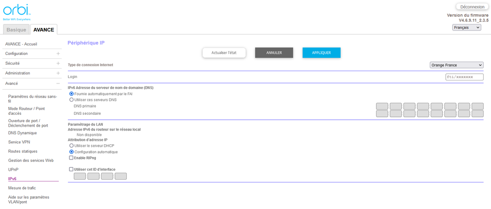Image resolution: width=491 pixels, height=209 pixels.
Task: Collapse the Avancé menu minus icon
Action: [58, 83]
